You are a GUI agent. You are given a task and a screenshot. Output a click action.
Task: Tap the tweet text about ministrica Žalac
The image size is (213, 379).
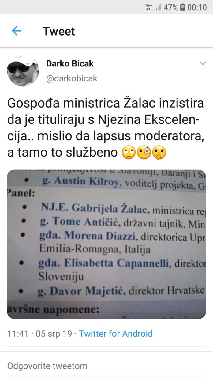click(x=106, y=128)
